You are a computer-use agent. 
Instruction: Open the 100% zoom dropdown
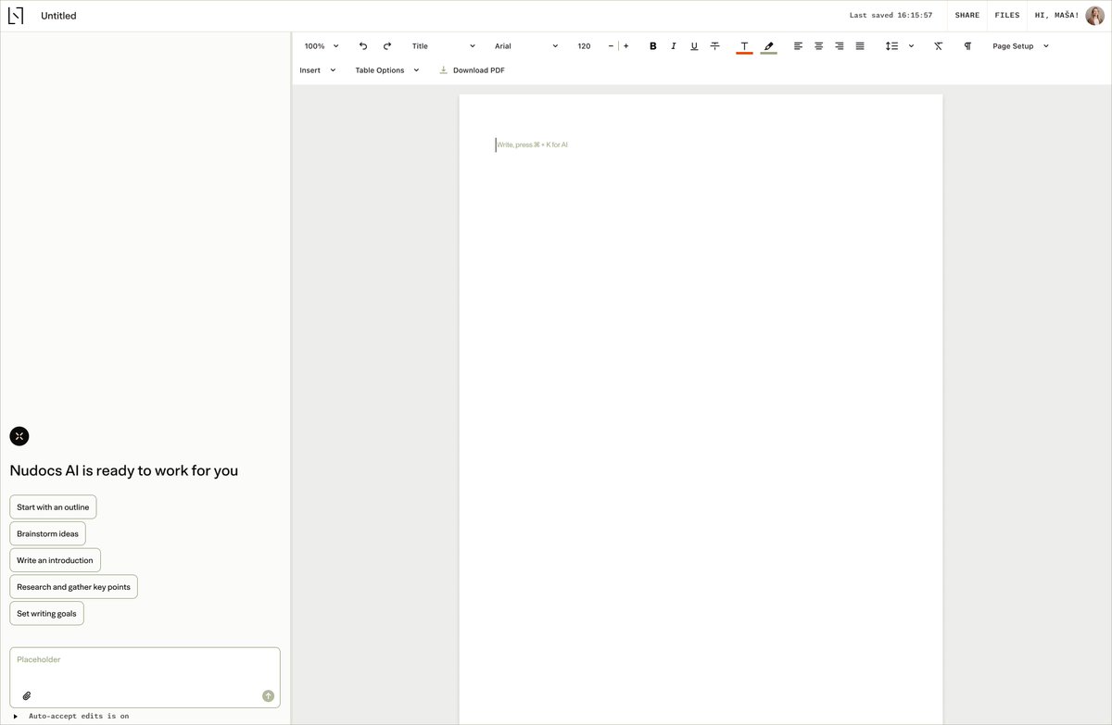click(x=322, y=46)
